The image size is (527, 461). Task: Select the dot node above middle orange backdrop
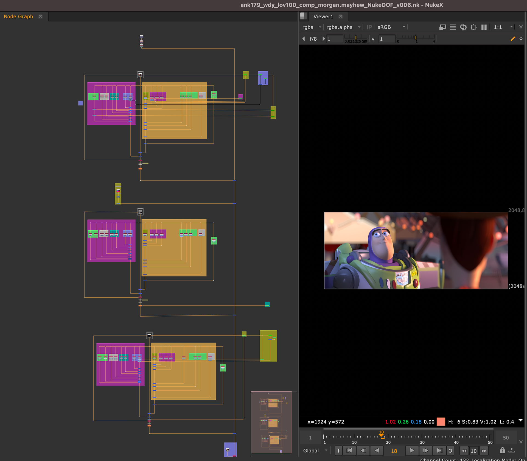140,211
